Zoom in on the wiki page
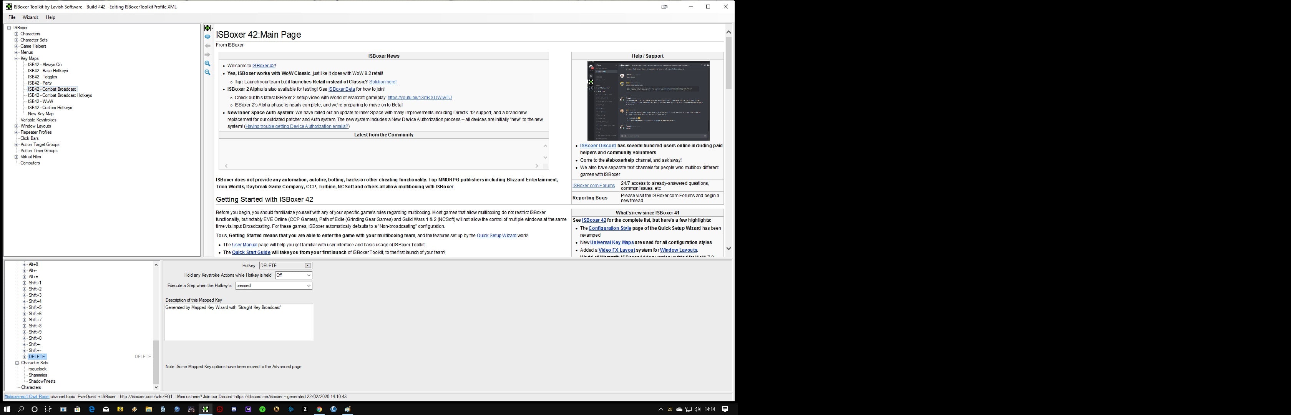The width and height of the screenshot is (1291, 415). 207,64
